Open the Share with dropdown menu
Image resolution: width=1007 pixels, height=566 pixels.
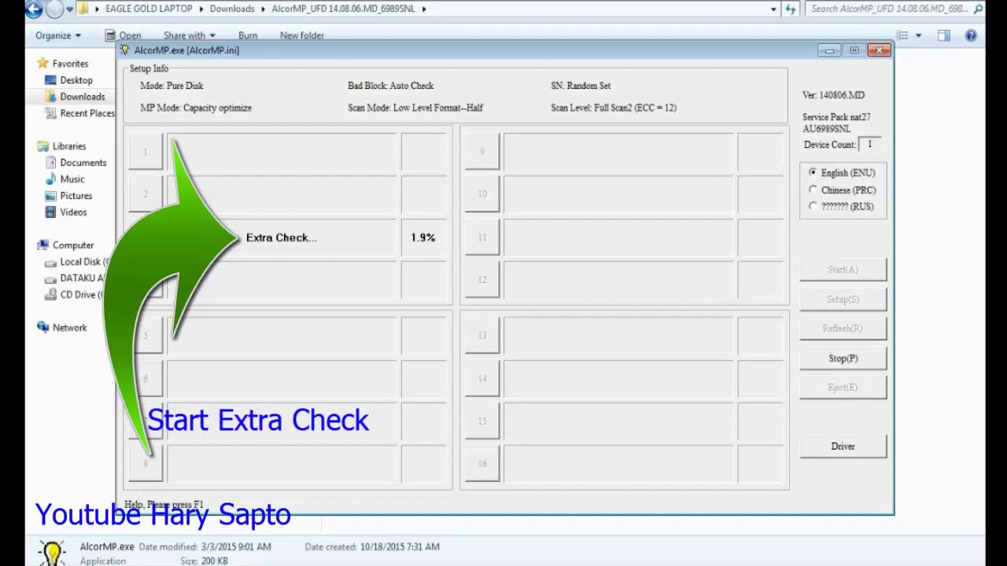tap(189, 35)
